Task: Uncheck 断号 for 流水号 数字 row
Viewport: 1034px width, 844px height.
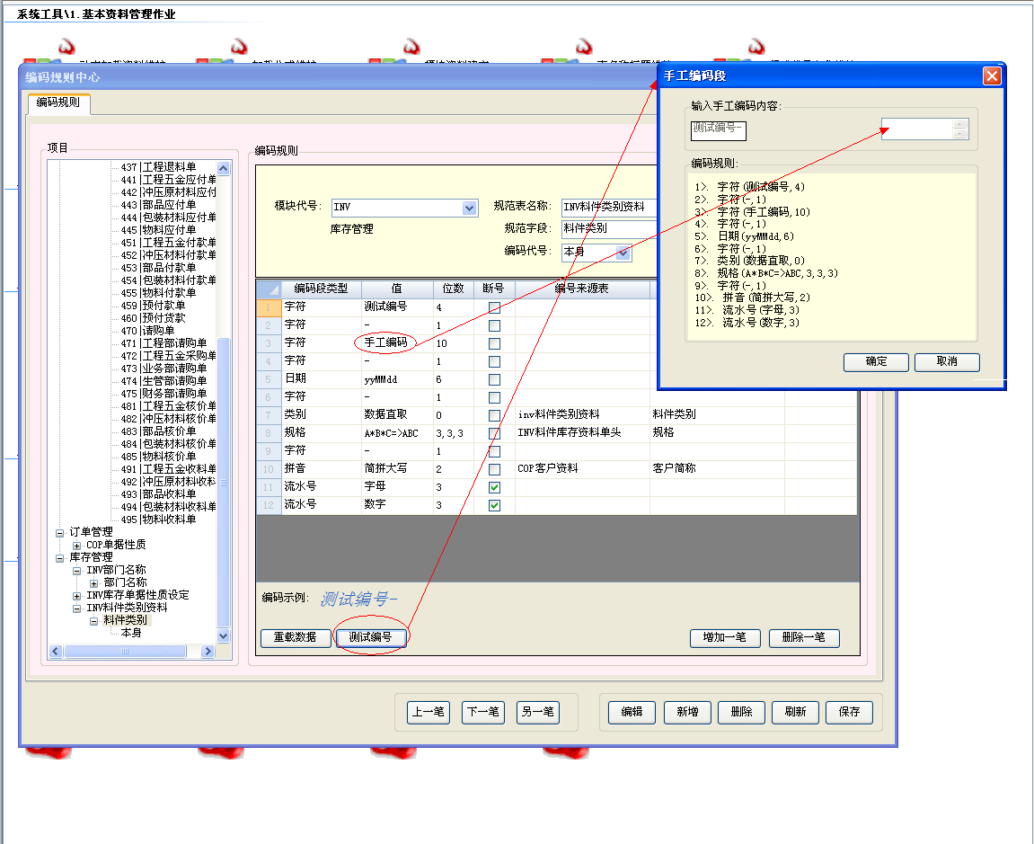Action: (x=494, y=505)
